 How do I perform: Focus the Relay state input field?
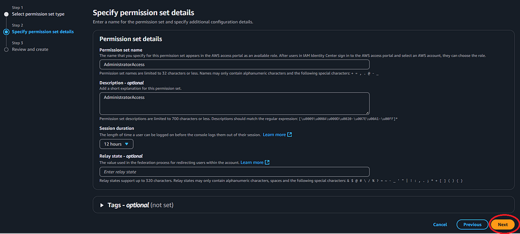[234, 172]
